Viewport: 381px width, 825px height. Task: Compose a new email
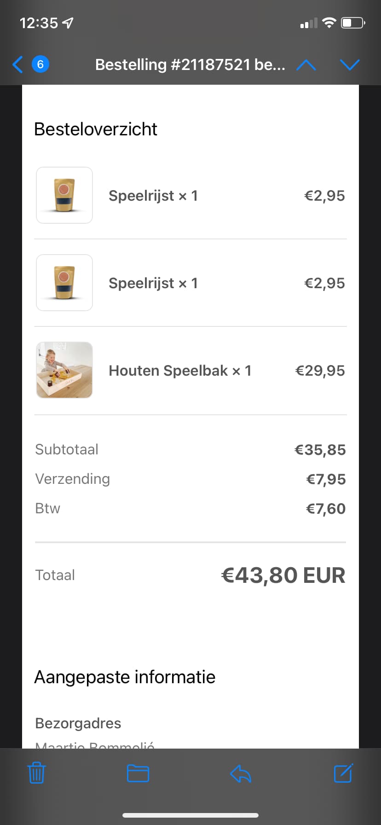[343, 773]
